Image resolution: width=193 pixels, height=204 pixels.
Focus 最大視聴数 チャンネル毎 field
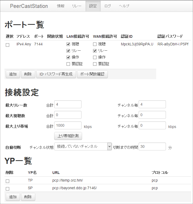[x=152, y=115]
